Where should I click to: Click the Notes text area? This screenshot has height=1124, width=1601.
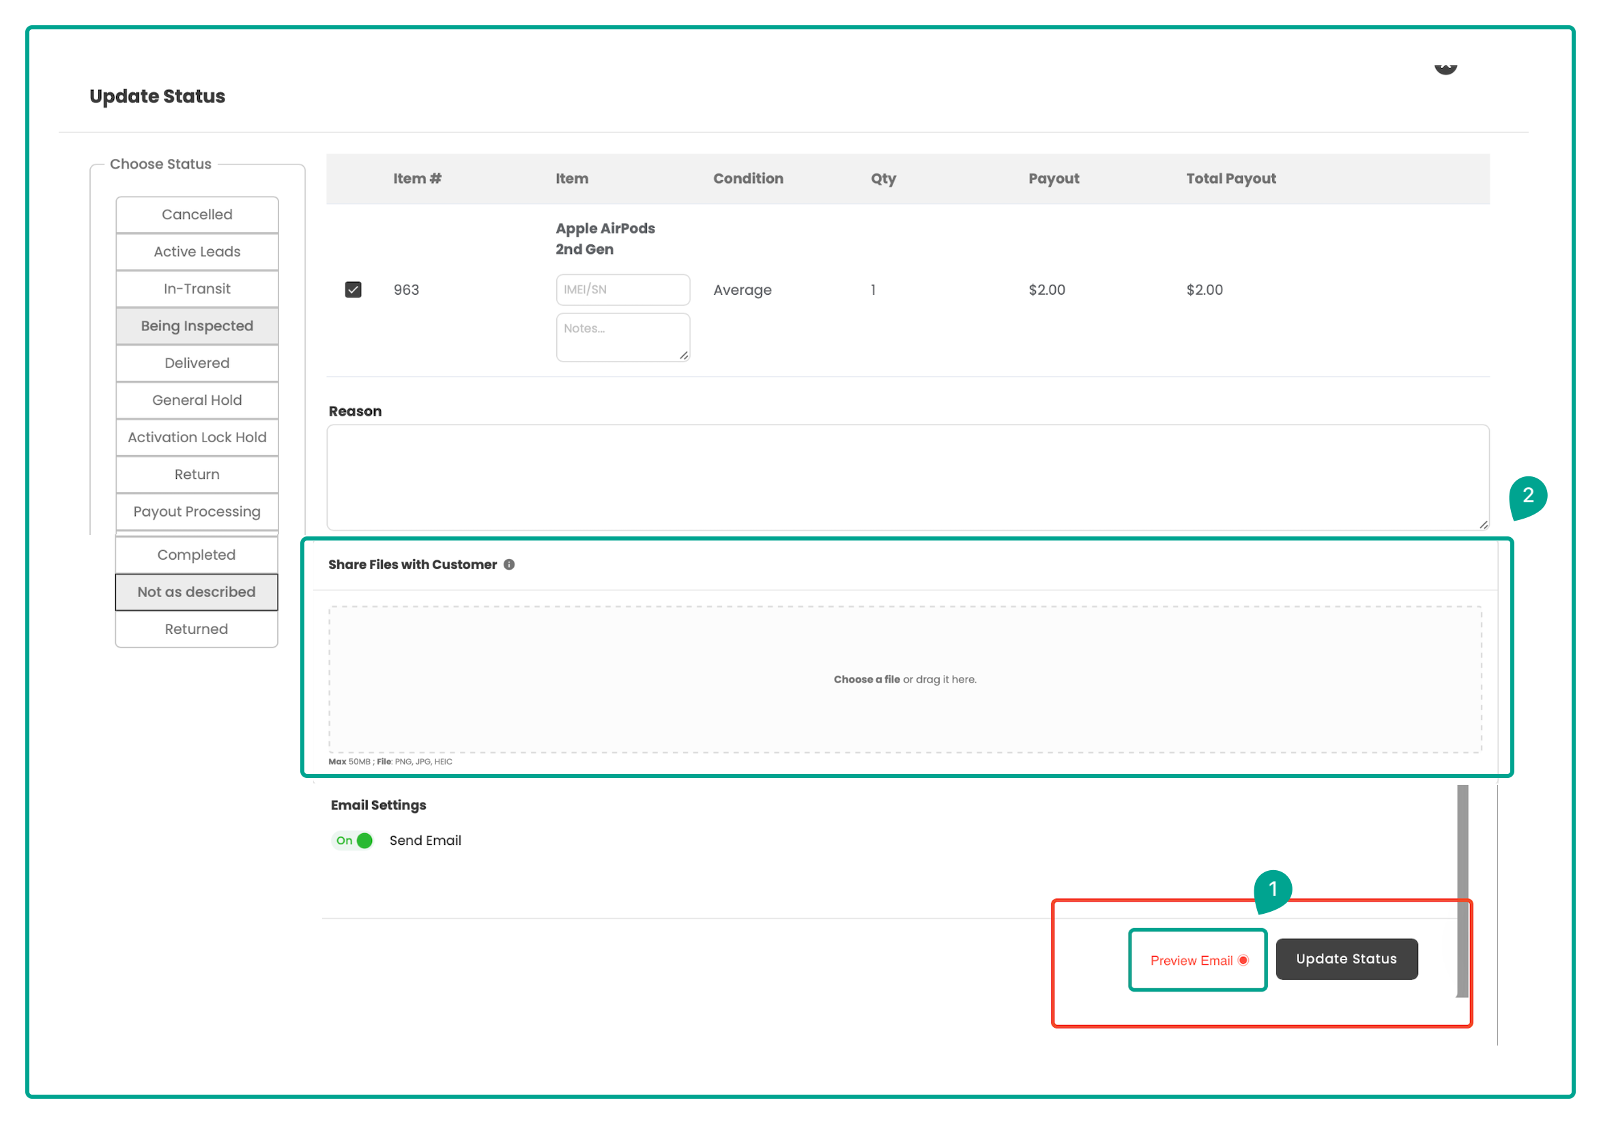pos(623,338)
